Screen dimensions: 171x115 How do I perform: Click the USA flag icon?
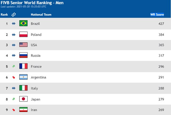[24, 45]
